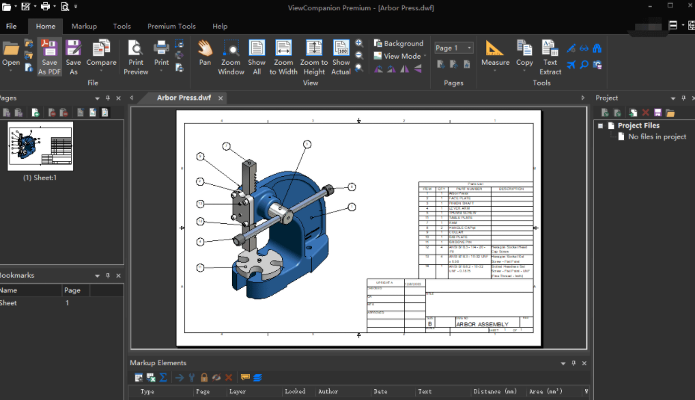This screenshot has height=400, width=695.
Task: Toggle pin on the Project panel
Action: pos(683,98)
